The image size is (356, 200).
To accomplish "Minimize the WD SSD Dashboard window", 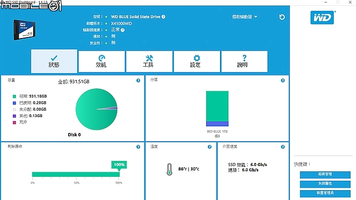I will click(326, 2).
